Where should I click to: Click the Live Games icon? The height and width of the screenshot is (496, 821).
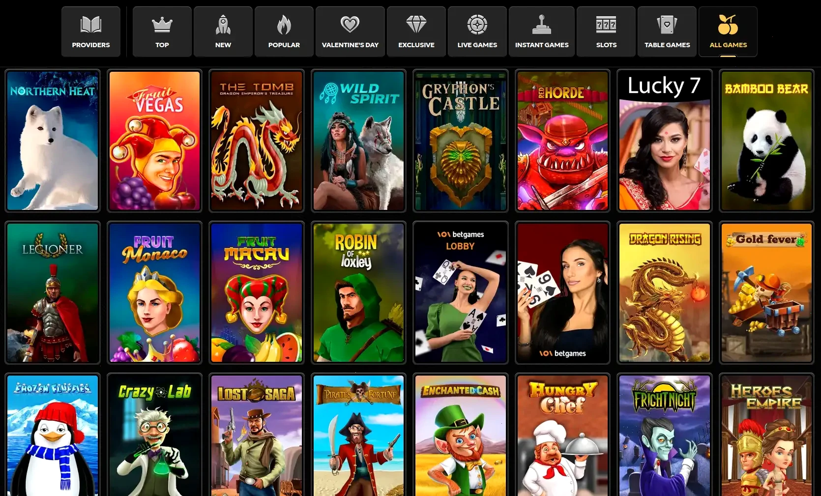tap(477, 31)
